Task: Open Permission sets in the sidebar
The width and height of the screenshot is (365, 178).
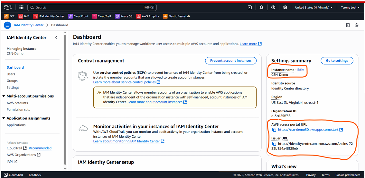Action: point(18,110)
